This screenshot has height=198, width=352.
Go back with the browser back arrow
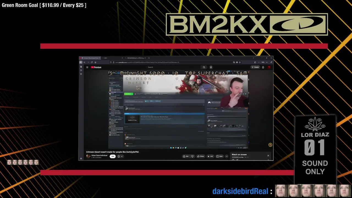pos(84,62)
